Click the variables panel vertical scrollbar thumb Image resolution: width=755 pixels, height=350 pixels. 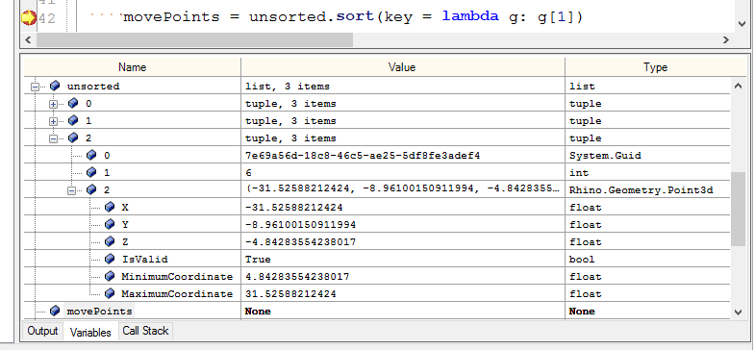tap(739, 210)
